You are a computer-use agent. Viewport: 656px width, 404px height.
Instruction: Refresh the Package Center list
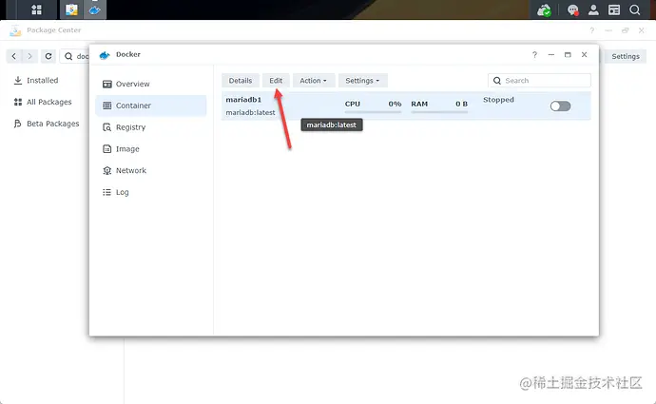click(x=48, y=56)
